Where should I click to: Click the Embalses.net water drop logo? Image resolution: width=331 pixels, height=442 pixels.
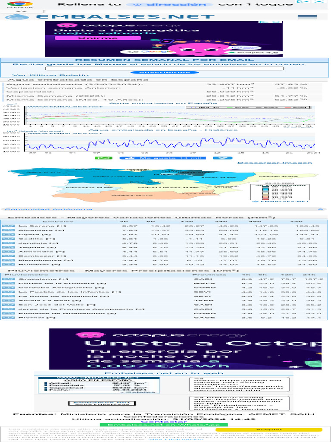17,17
